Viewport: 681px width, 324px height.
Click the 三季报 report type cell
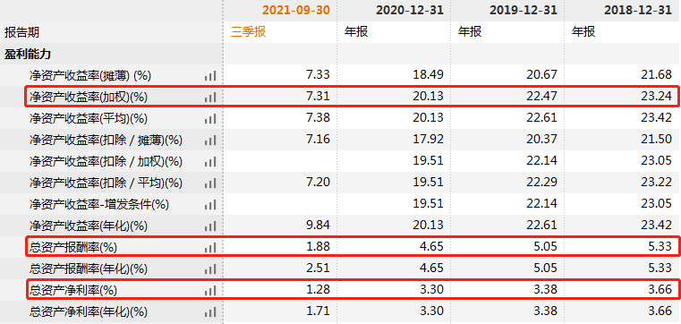pos(248,32)
